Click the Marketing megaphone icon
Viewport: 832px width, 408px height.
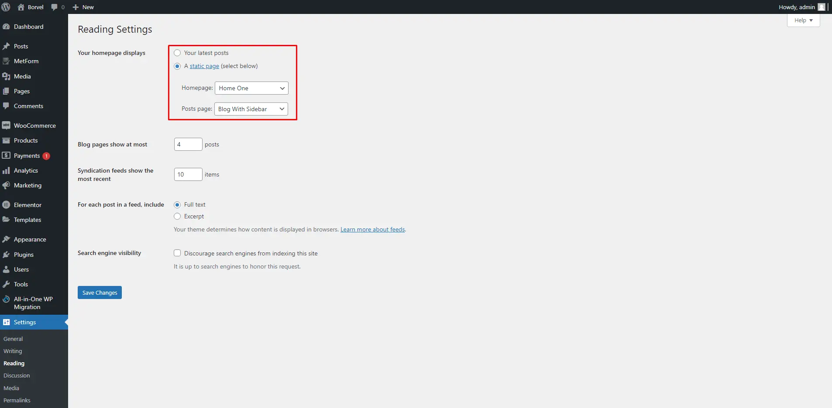click(x=6, y=185)
